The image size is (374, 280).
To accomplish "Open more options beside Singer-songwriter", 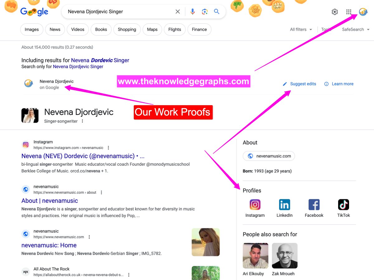I will (82, 121).
